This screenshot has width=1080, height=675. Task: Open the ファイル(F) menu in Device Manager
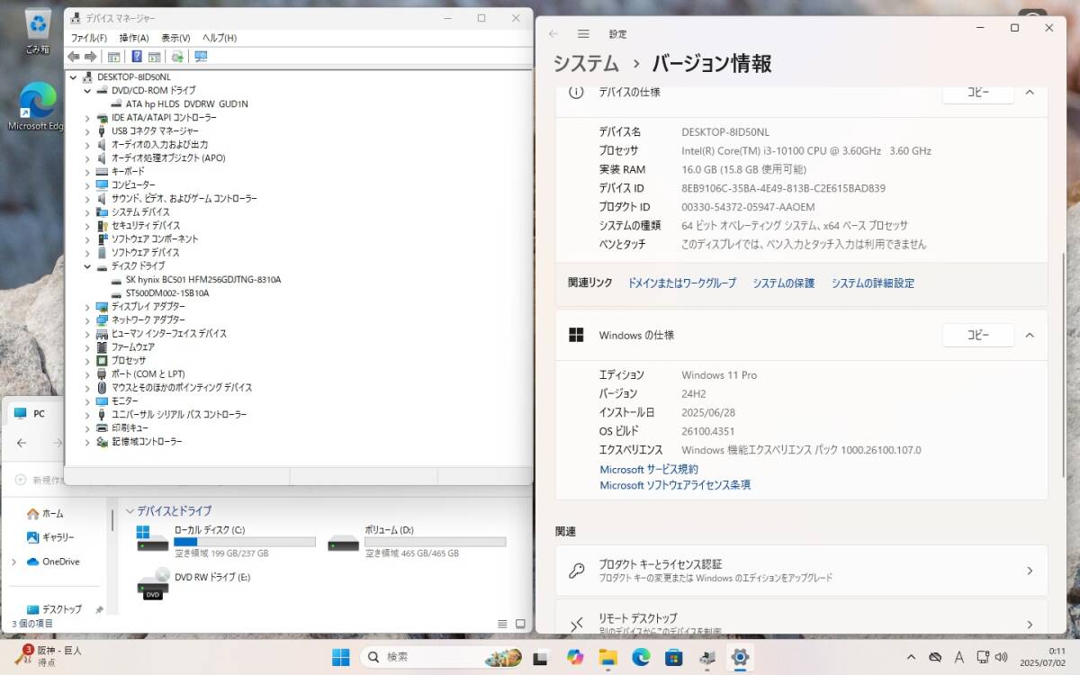(89, 38)
